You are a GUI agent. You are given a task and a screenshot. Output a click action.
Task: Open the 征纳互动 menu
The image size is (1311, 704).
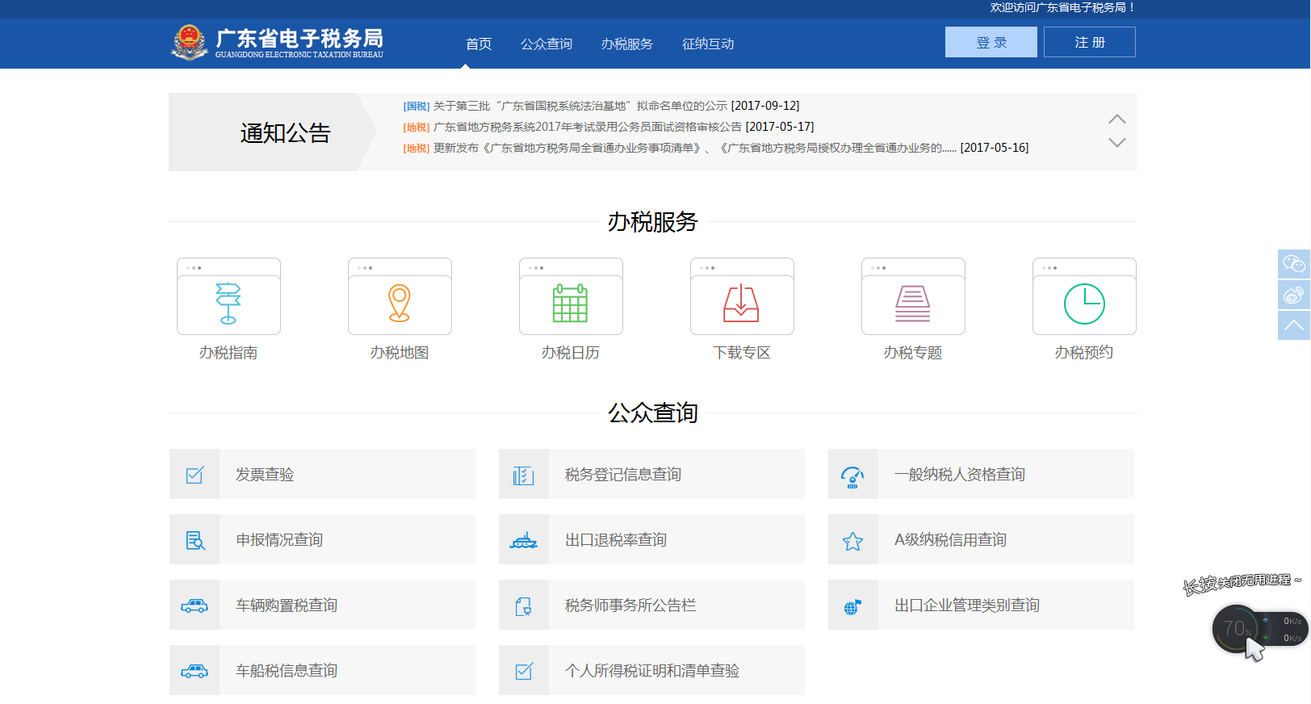point(708,44)
